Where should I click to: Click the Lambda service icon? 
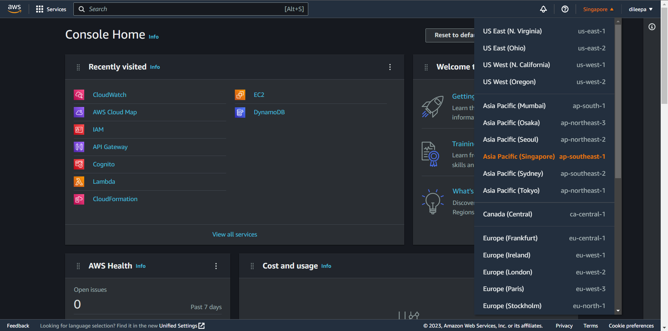click(79, 182)
